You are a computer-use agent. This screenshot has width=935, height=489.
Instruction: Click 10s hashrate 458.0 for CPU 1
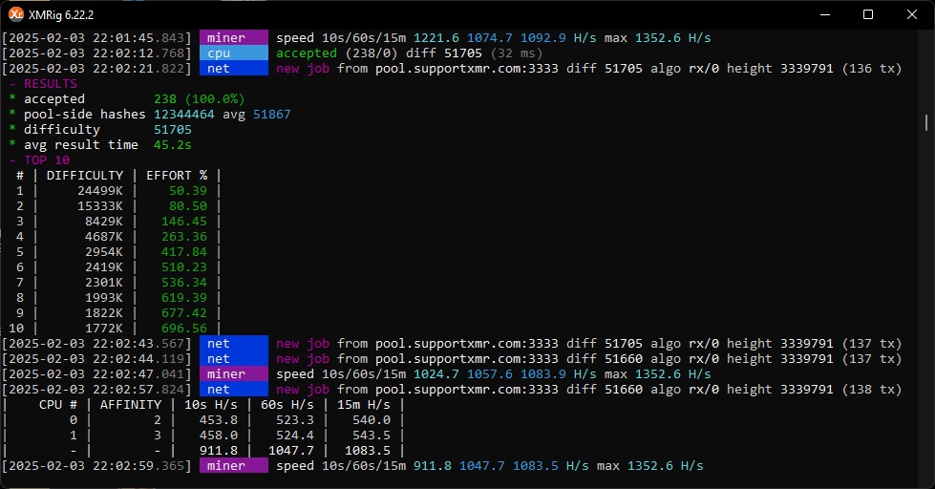pyautogui.click(x=219, y=436)
